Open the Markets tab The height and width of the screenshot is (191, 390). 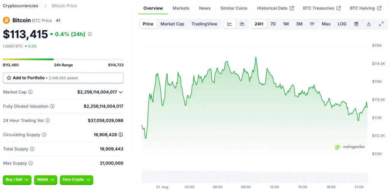click(181, 8)
